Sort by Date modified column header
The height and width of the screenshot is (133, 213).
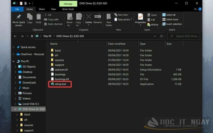(x=117, y=44)
